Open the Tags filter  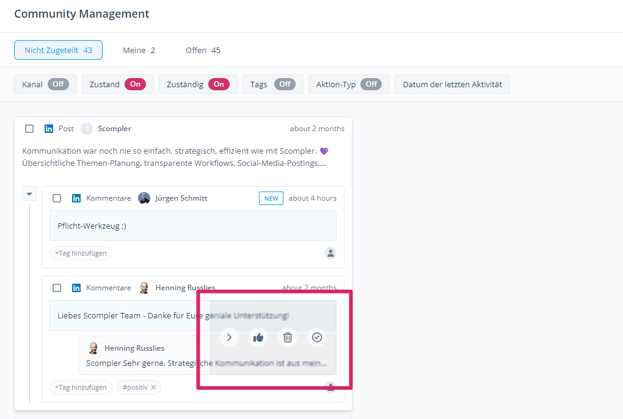point(272,84)
